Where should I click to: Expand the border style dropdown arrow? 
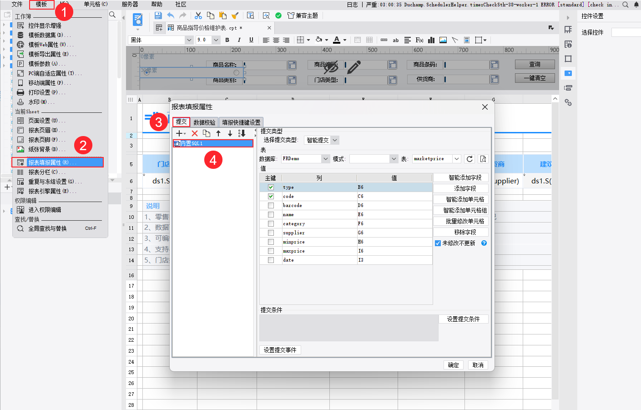click(308, 40)
